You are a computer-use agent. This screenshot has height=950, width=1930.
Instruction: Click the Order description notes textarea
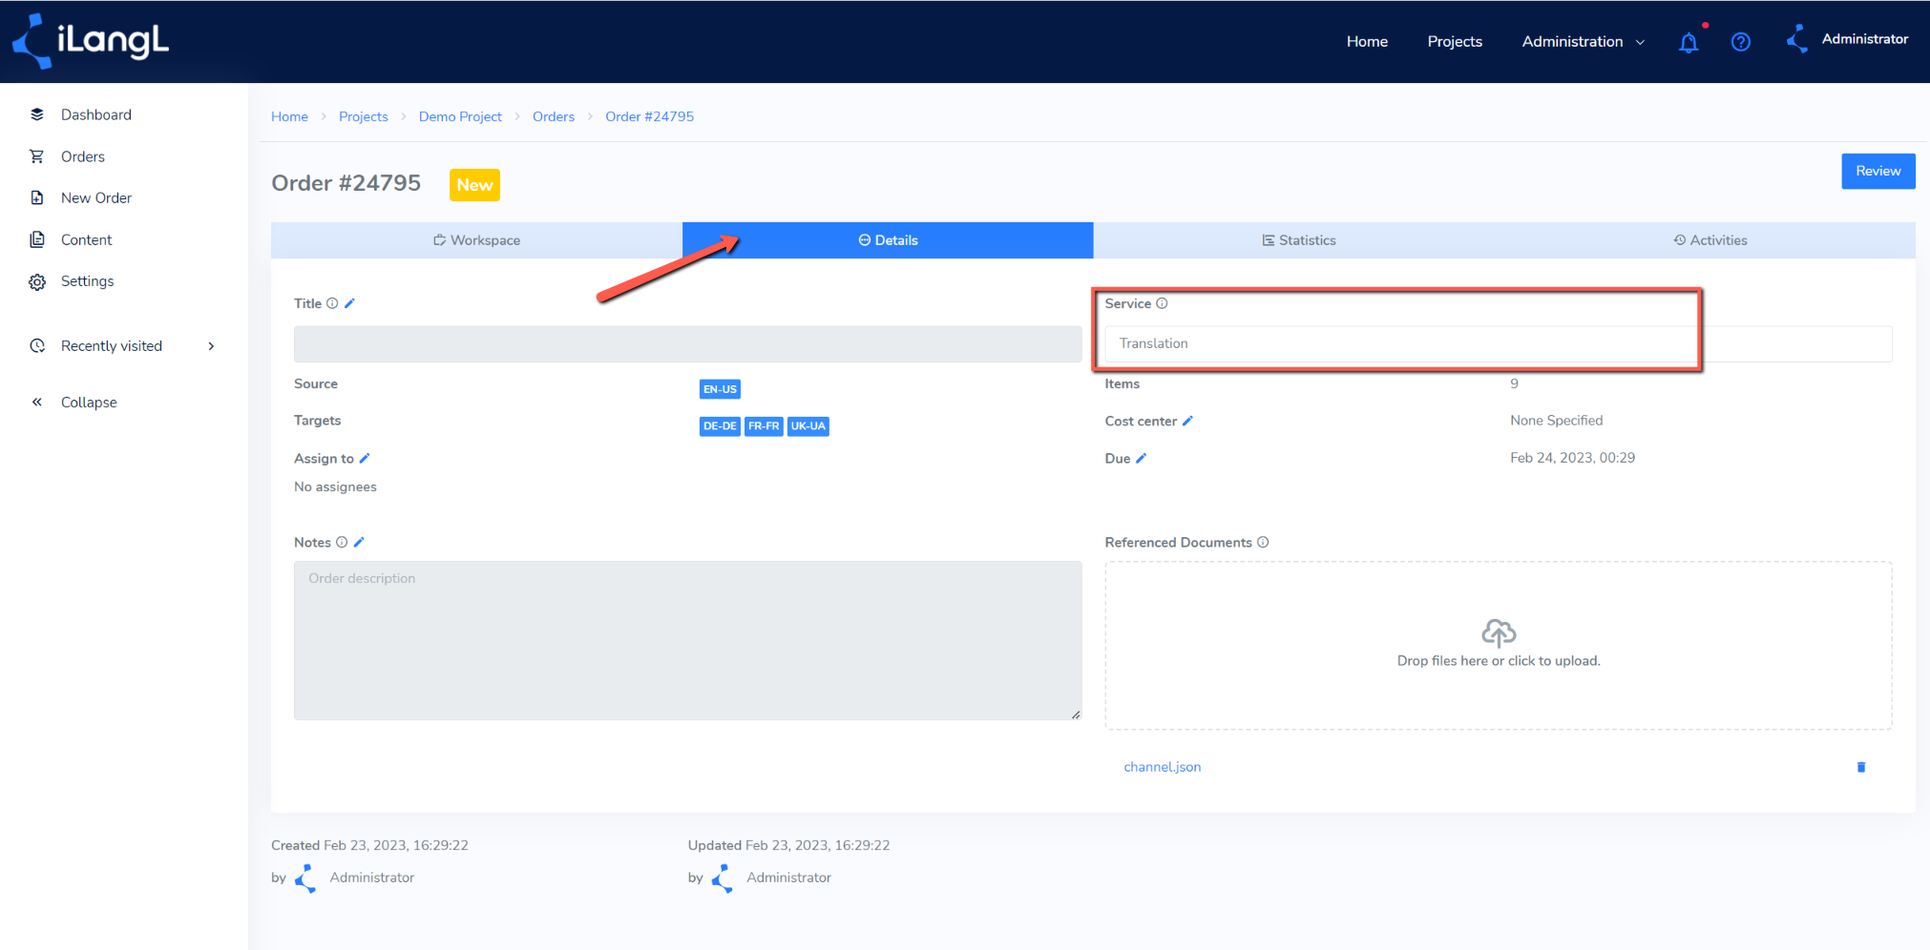pyautogui.click(x=687, y=640)
